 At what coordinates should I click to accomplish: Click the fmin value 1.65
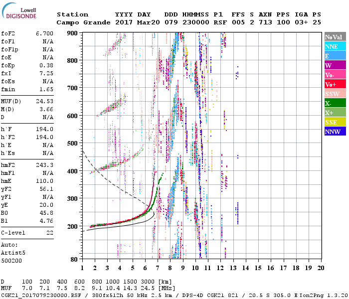coord(46,89)
